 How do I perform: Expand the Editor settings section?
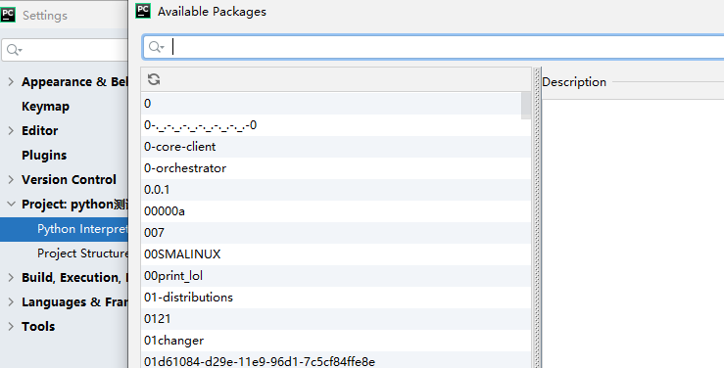(11, 130)
